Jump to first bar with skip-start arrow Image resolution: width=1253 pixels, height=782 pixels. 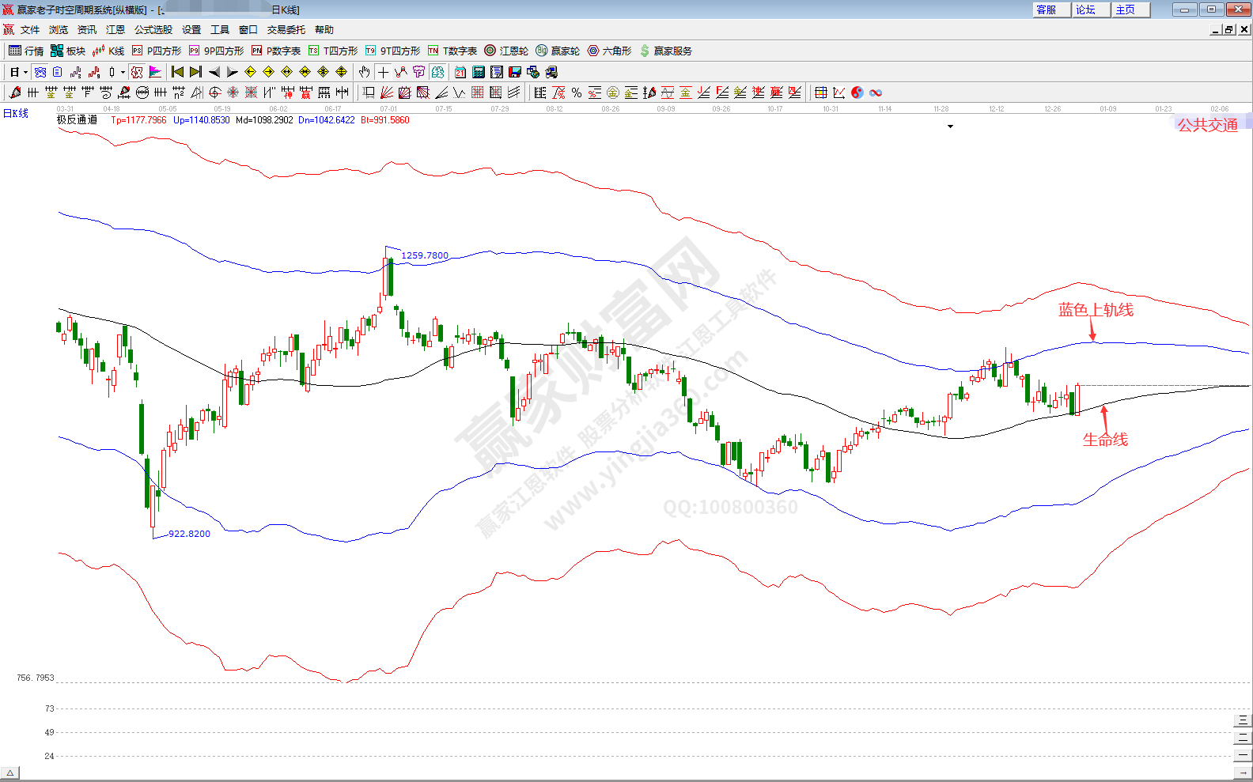point(177,72)
